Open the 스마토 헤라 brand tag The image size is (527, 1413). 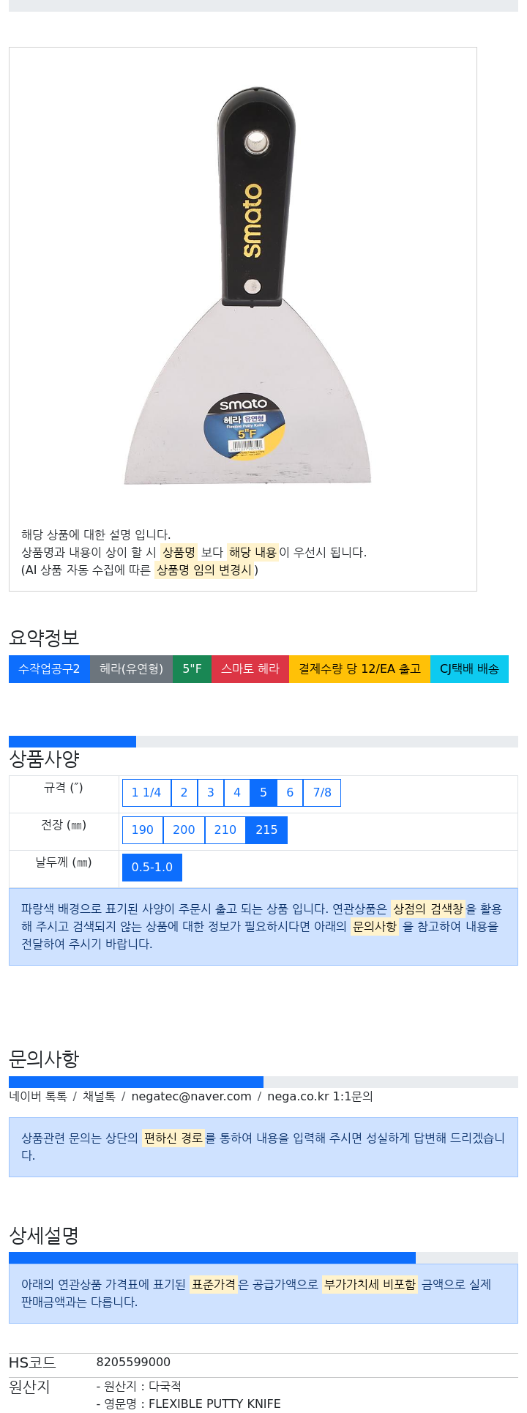point(250,669)
